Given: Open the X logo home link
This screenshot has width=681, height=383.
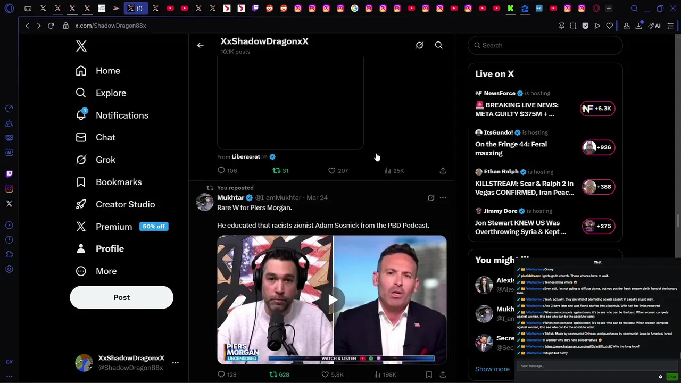Looking at the screenshot, I should click(x=81, y=46).
